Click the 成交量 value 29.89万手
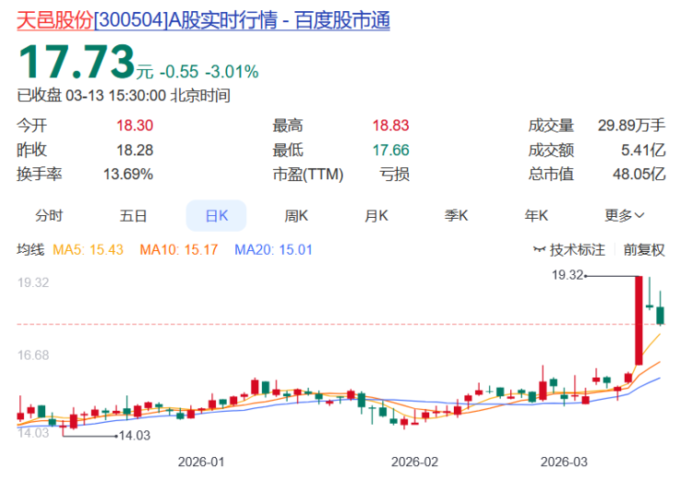Screen dimensions: 692x480 tap(631, 126)
